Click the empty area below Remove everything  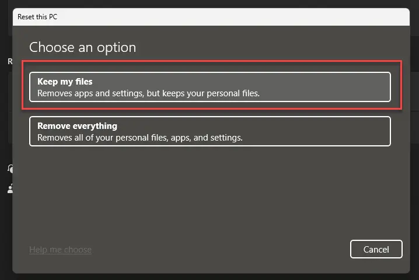tap(209, 187)
